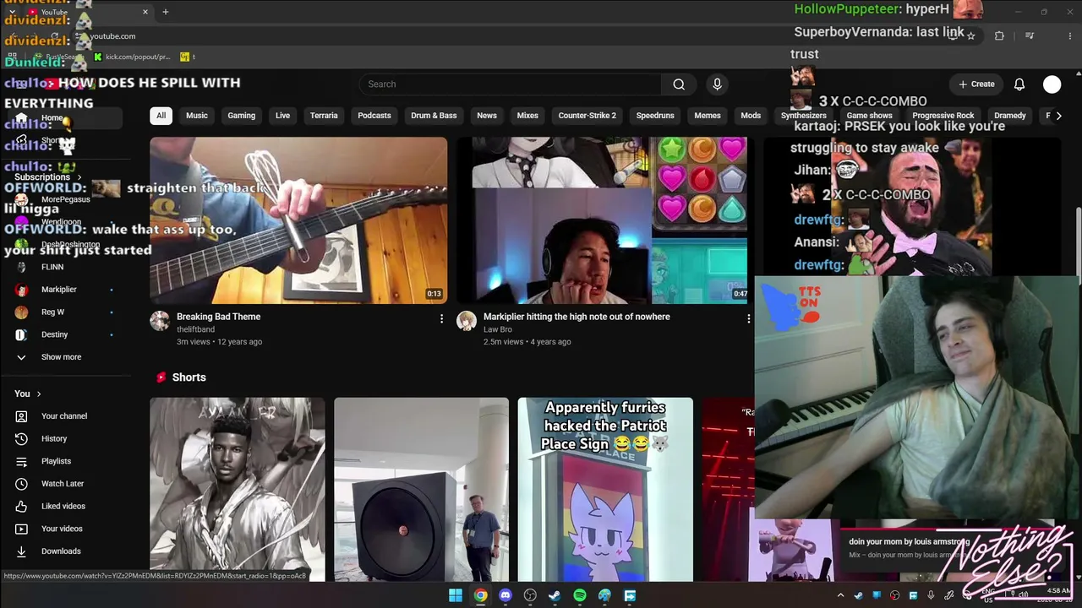Switch to Chrome in the taskbar
The width and height of the screenshot is (1082, 608).
coord(480,595)
